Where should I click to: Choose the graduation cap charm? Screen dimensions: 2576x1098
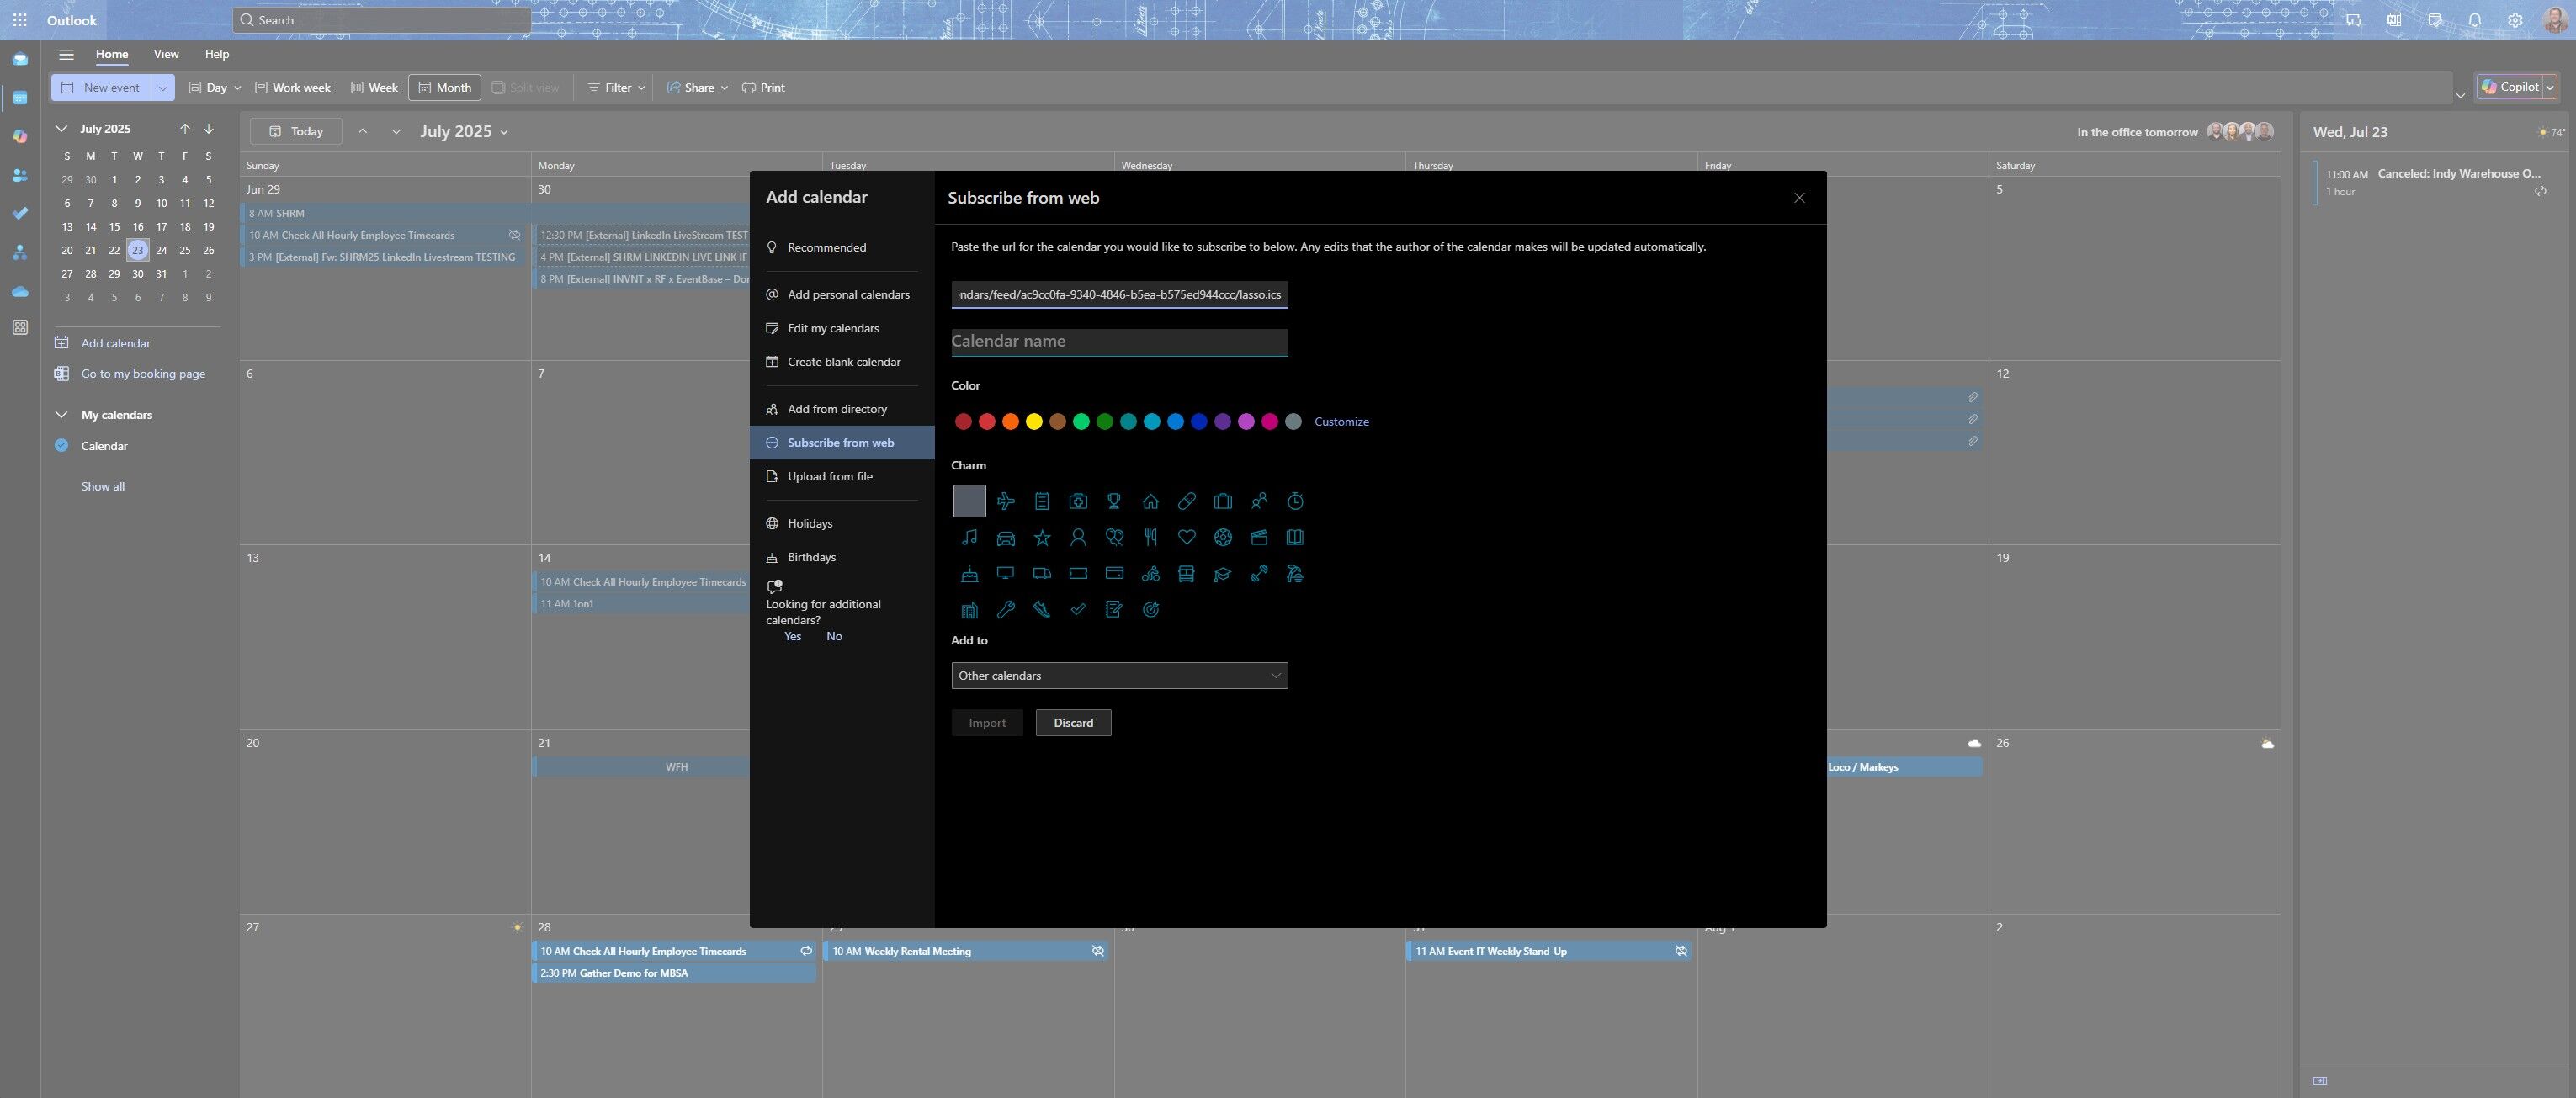point(1222,574)
